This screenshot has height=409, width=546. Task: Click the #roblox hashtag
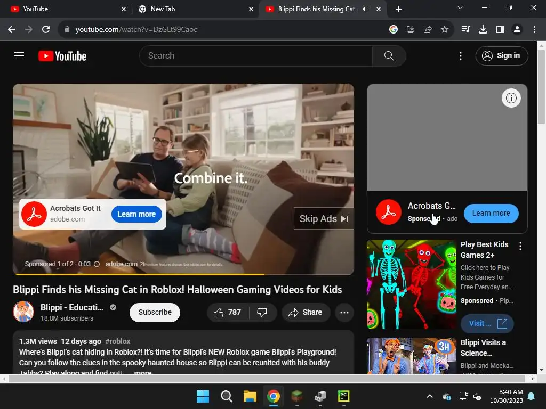coord(118,341)
